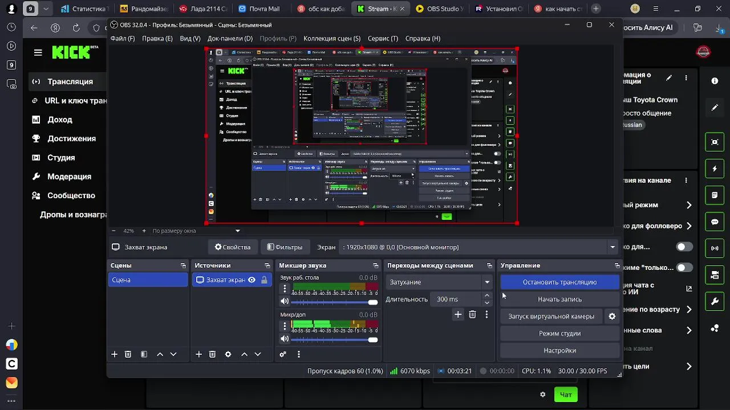Remove scene transition with trash icon
730x410 pixels.
[472, 314]
